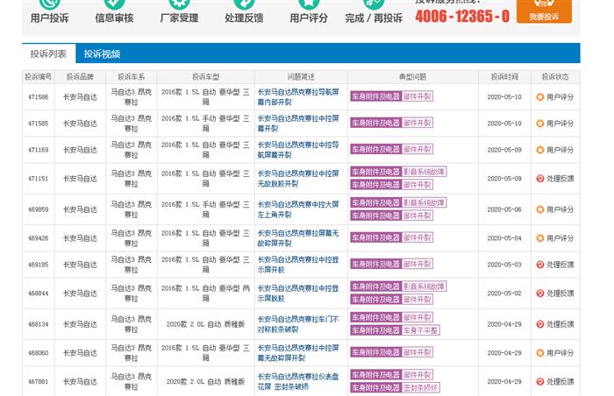The width and height of the screenshot is (614, 396).
Task: Click the 投诉状态 column header
Action: [x=555, y=77]
